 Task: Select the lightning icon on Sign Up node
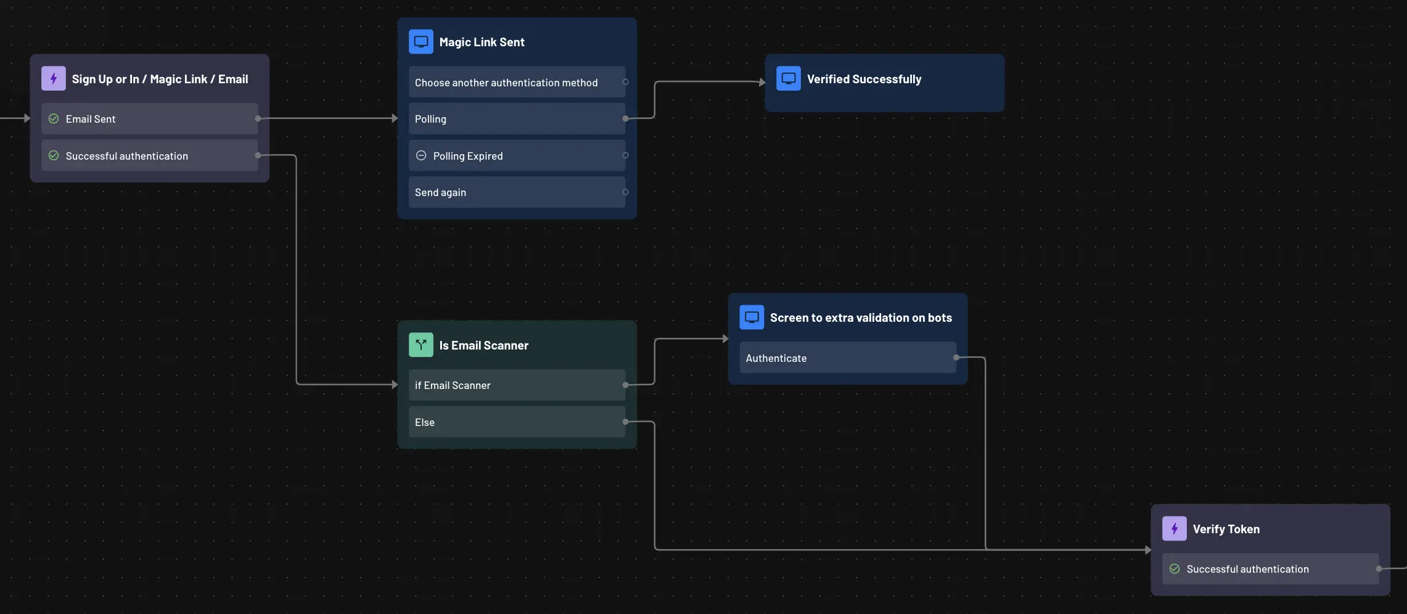[x=53, y=78]
